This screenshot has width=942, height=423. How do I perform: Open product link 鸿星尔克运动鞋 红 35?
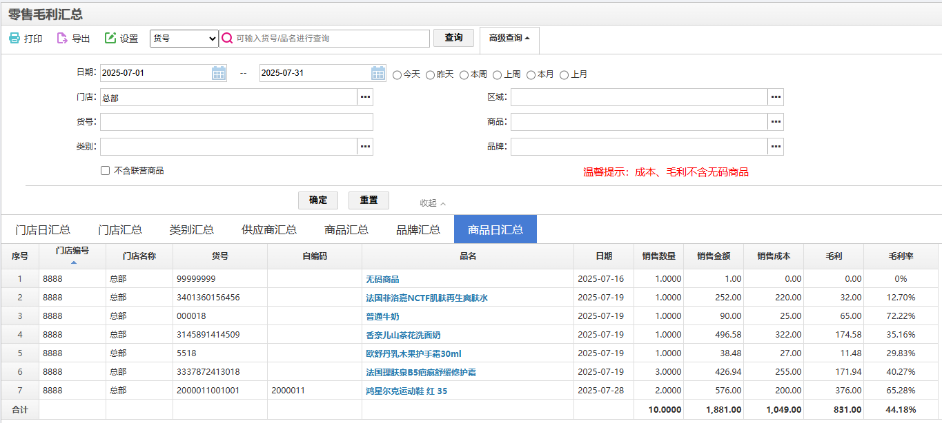coord(406,391)
